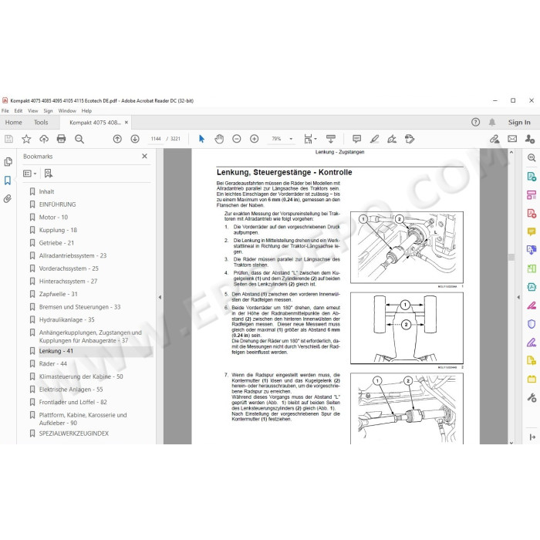Open the Comment tool in right pane
This screenshot has width=540, height=540.
(532, 231)
